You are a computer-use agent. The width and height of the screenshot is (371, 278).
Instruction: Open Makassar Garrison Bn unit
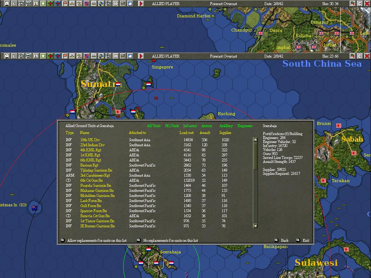tap(97, 190)
